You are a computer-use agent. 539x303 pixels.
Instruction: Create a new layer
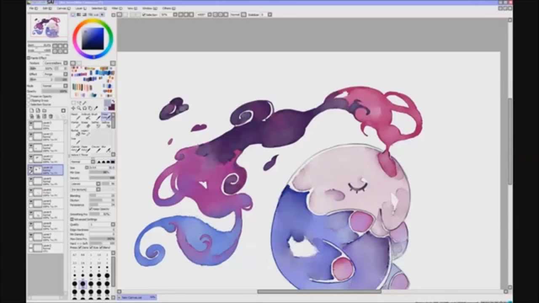click(32, 110)
